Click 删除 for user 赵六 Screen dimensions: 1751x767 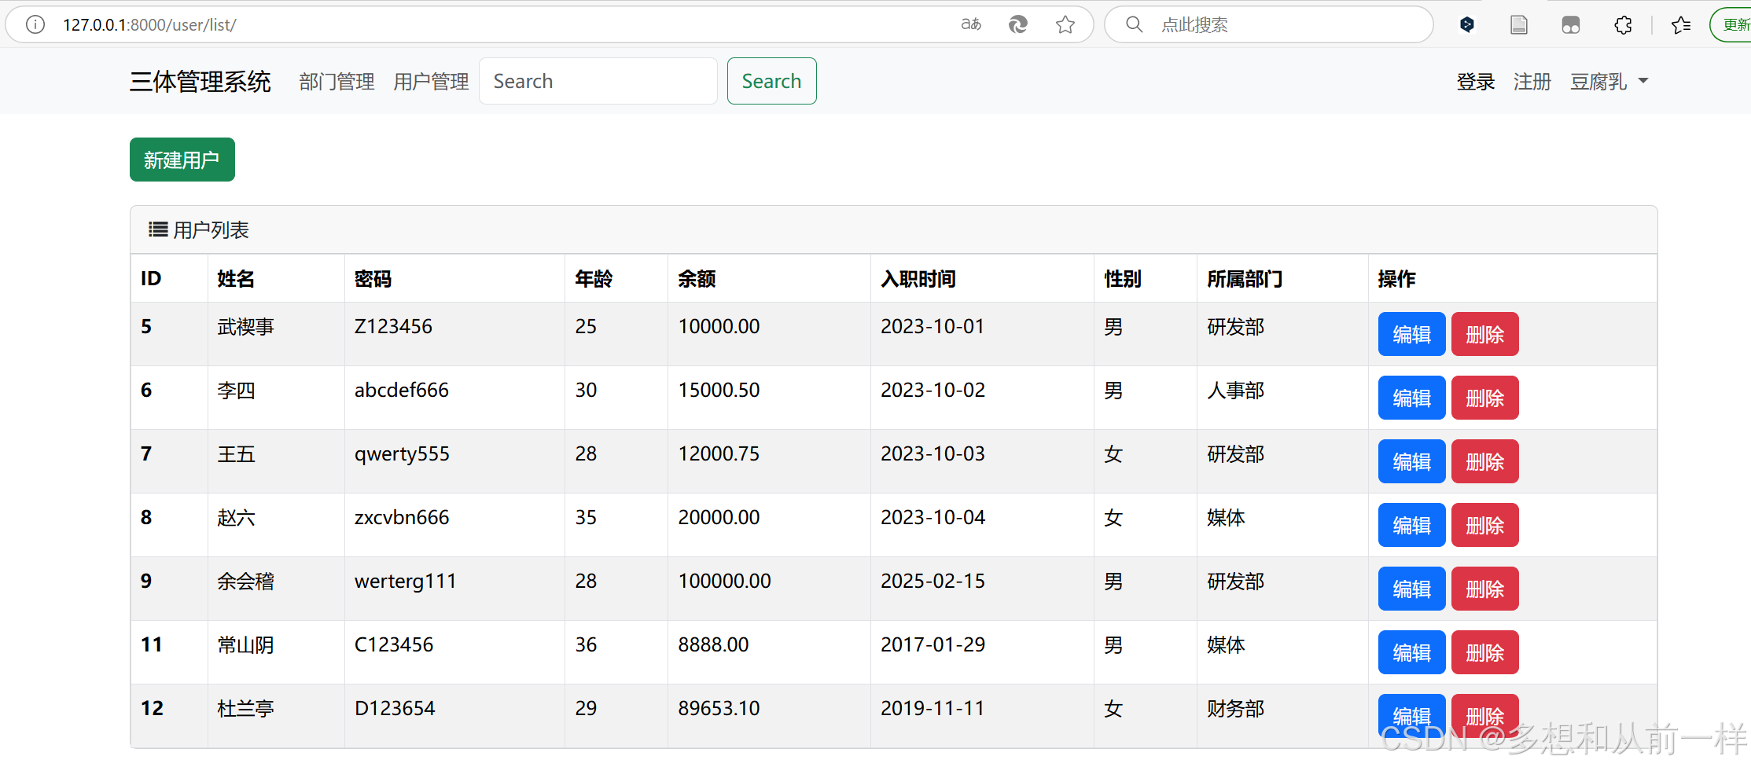(x=1484, y=525)
